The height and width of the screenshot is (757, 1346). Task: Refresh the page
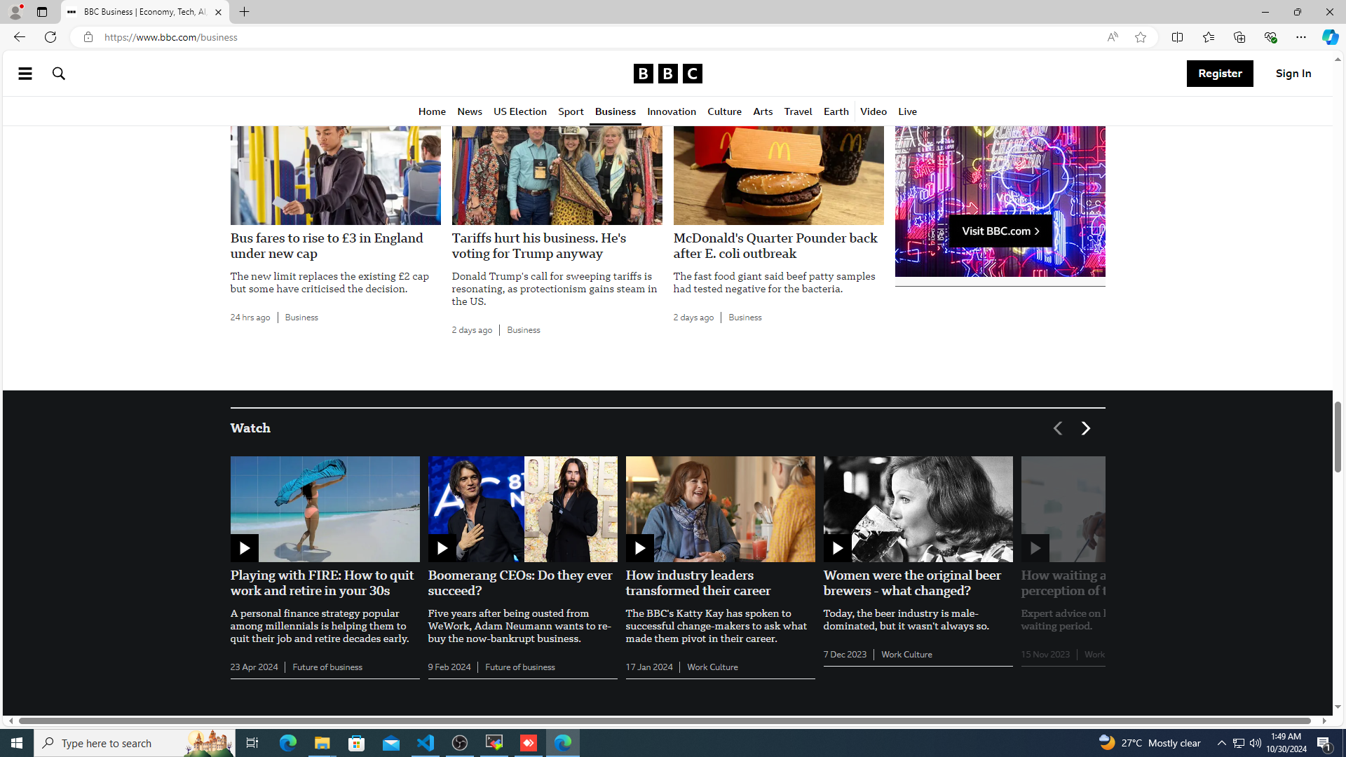[50, 37]
